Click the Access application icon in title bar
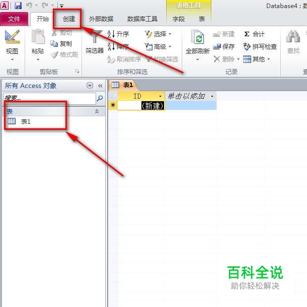The width and height of the screenshot is (307, 307). point(5,6)
